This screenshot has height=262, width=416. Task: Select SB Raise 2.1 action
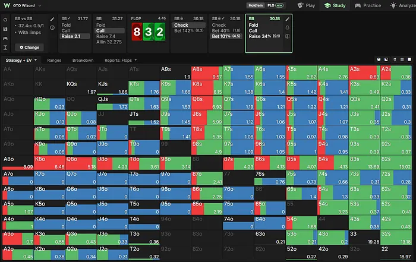(x=75, y=36)
